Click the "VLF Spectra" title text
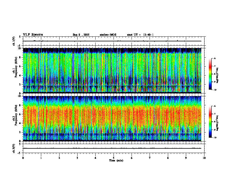The image size is (230, 177). (x=33, y=35)
